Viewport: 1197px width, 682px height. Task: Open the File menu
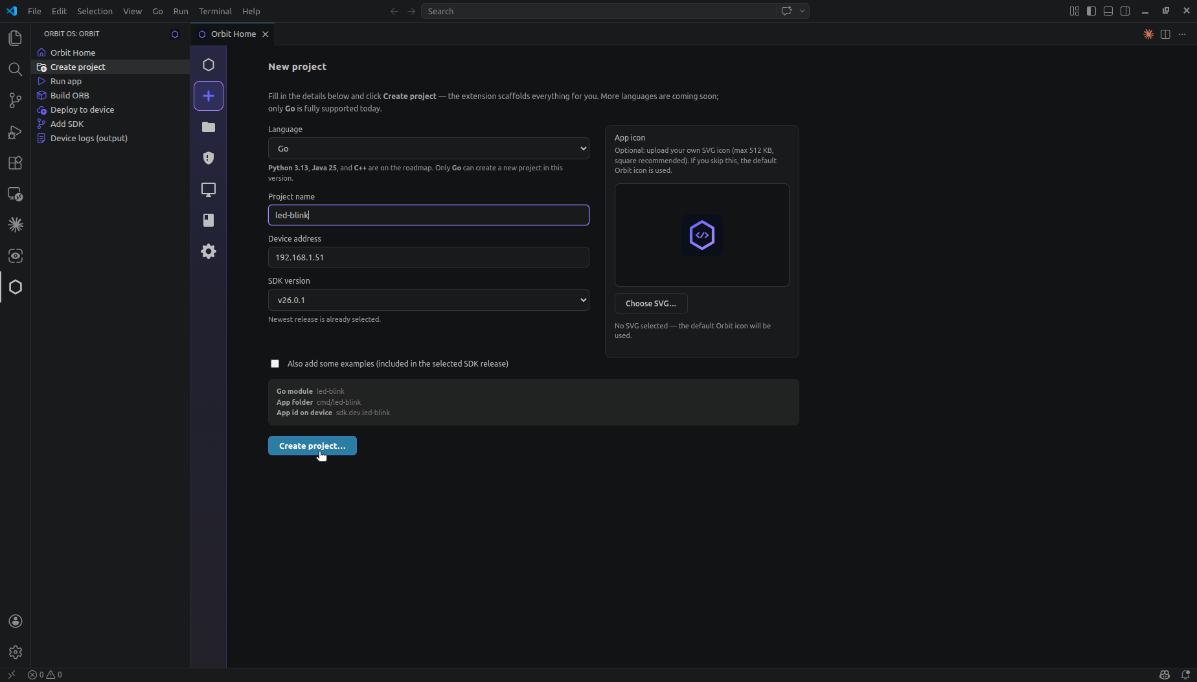point(34,11)
